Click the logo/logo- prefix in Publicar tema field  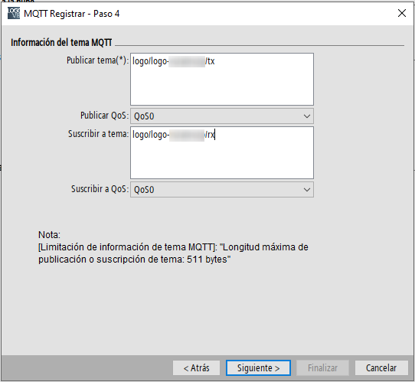tap(150, 61)
